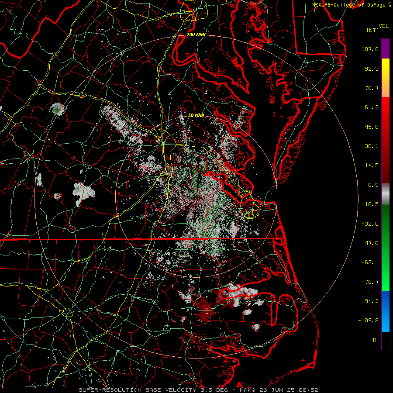
Task: Click the blue segment of the color bar
Action: point(386,311)
